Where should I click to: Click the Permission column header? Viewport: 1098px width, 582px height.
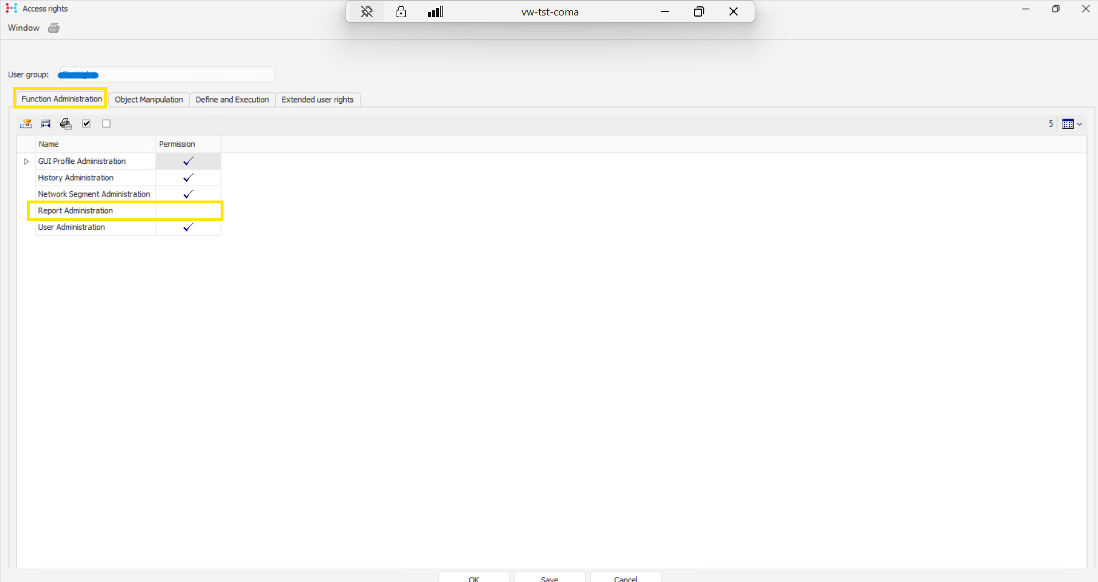point(188,144)
